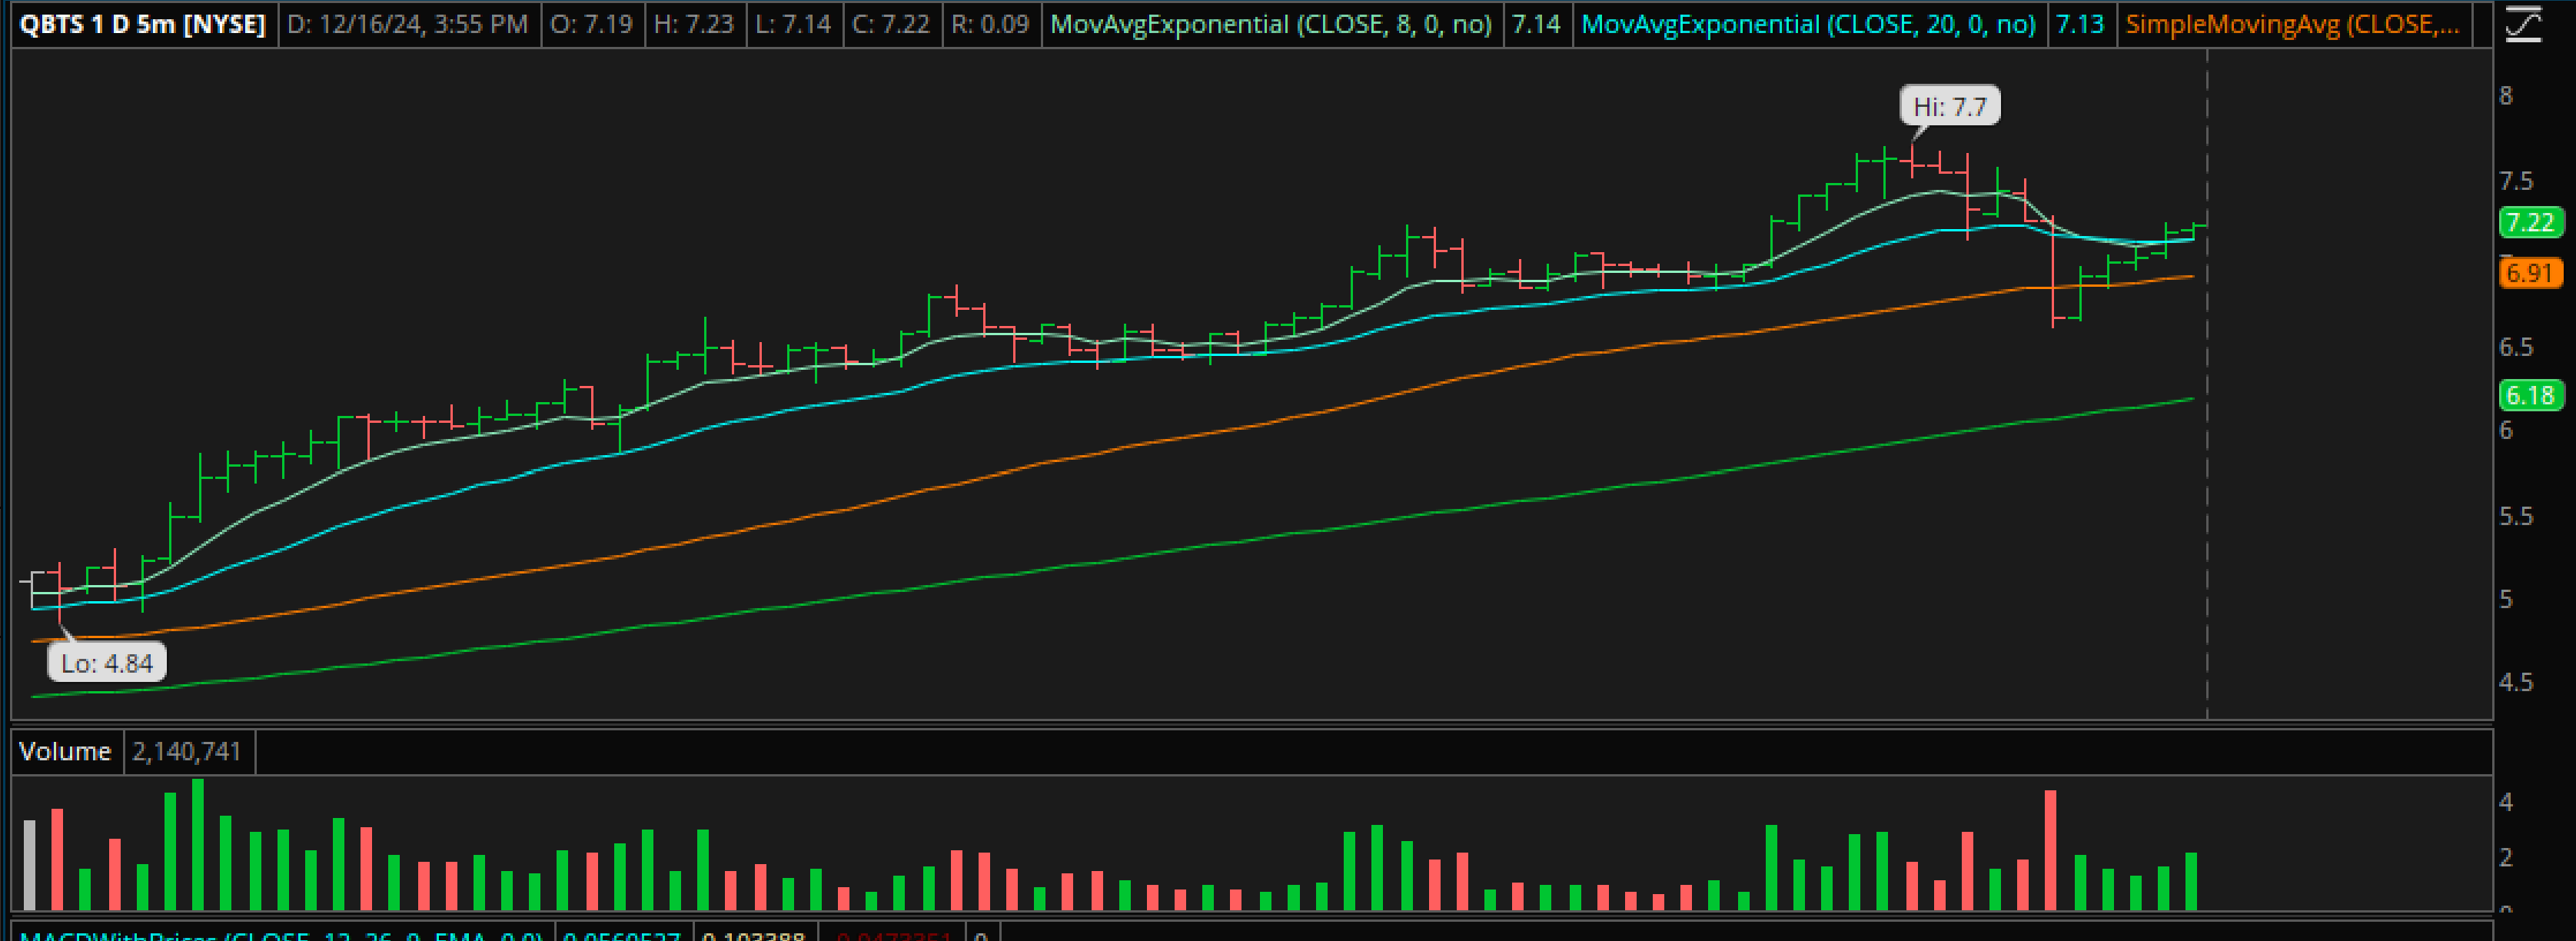Open the MACDWithPrices study label at bottom
This screenshot has width=2576, height=941.
(280, 936)
